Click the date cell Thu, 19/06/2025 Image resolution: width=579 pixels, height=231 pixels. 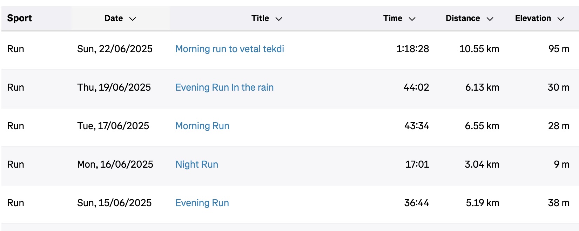click(x=114, y=87)
